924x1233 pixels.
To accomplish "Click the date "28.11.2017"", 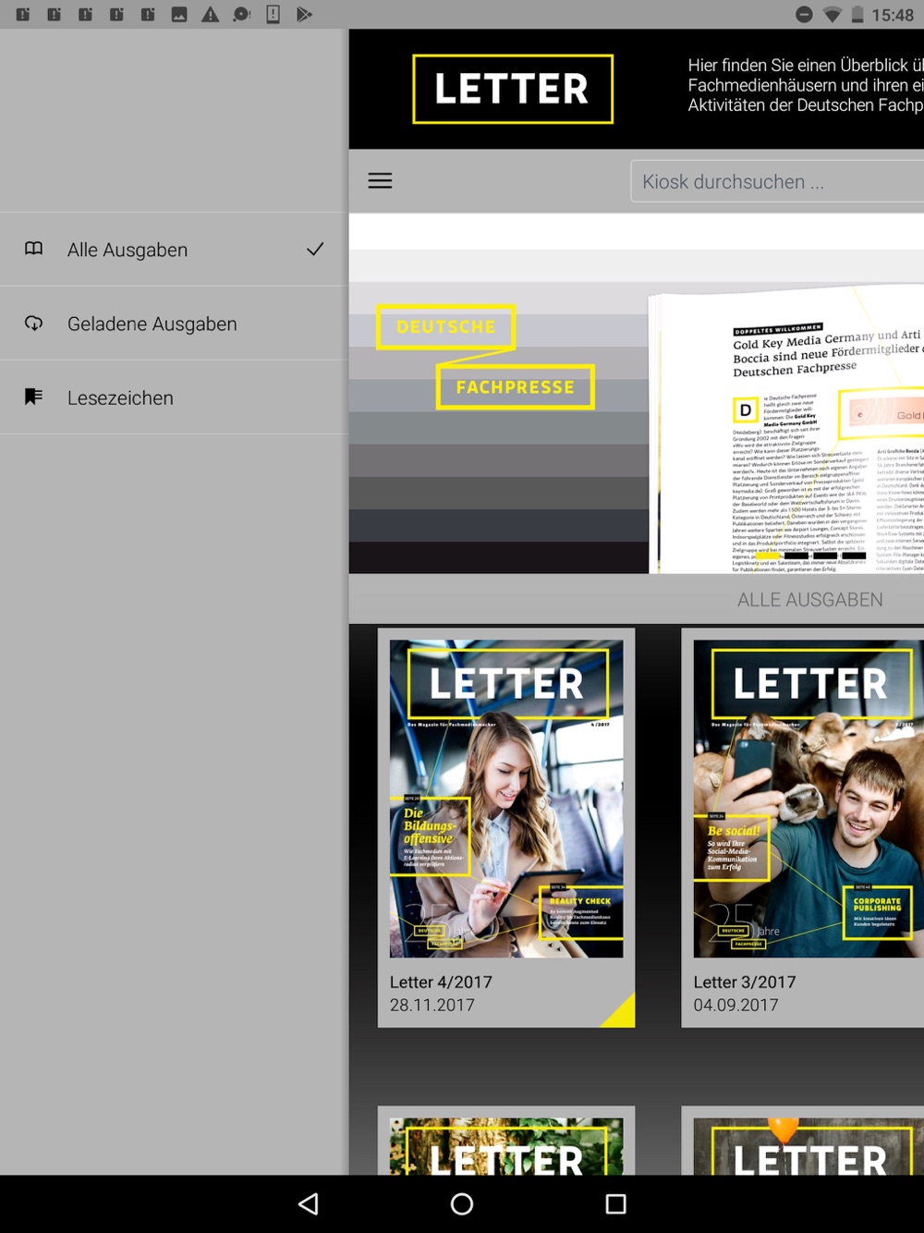I will click(x=432, y=1005).
